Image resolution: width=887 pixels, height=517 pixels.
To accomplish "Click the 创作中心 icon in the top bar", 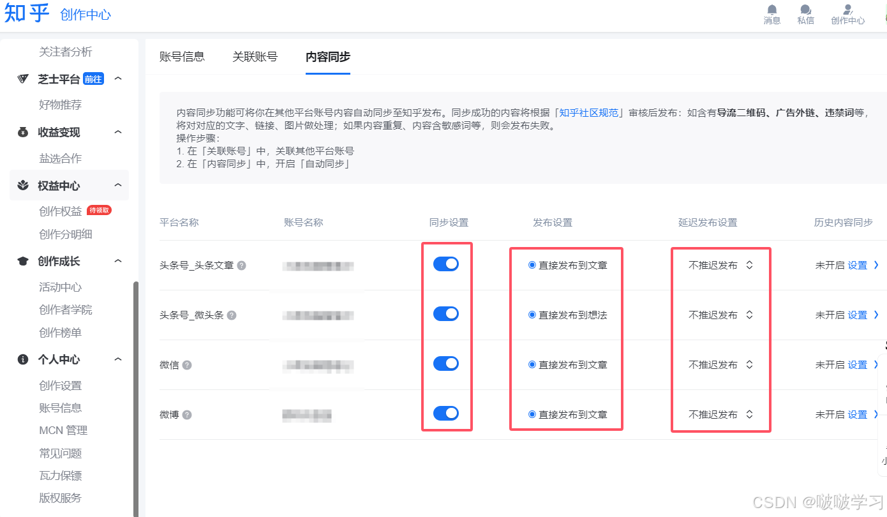I will (848, 9).
